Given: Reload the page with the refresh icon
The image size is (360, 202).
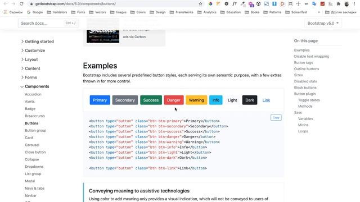Looking at the screenshot, I should (21, 4).
